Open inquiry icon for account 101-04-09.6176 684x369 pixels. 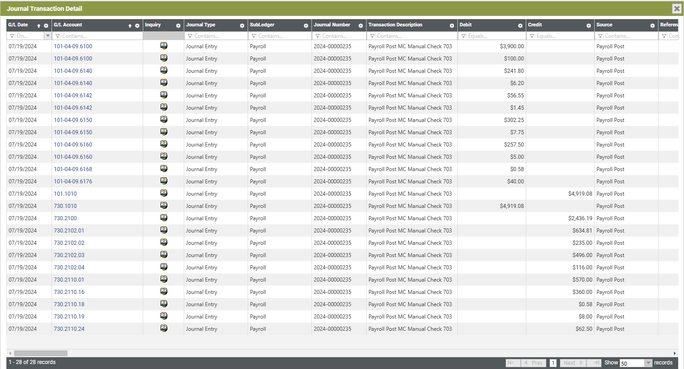pyautogui.click(x=164, y=181)
